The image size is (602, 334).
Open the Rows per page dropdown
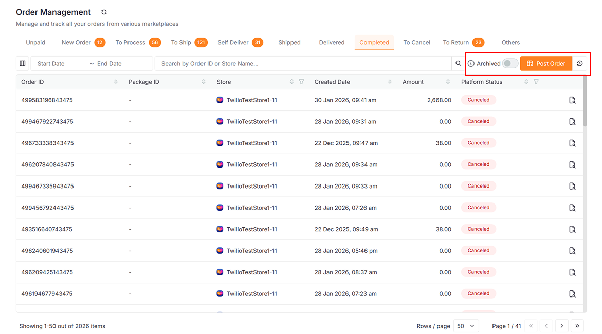tap(466, 326)
